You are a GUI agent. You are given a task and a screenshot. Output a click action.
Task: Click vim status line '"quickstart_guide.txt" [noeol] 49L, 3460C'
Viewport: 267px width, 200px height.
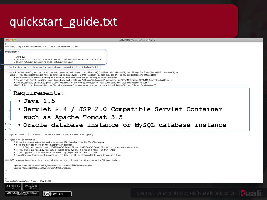click(28, 181)
